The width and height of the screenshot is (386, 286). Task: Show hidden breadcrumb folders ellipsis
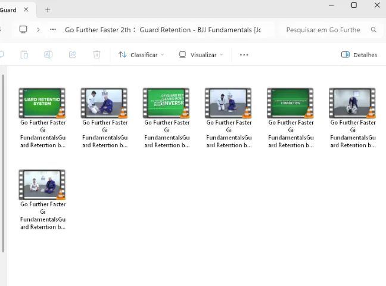pyautogui.click(x=52, y=30)
